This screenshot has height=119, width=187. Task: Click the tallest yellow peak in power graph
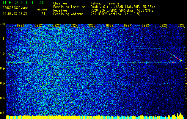(180, 115)
